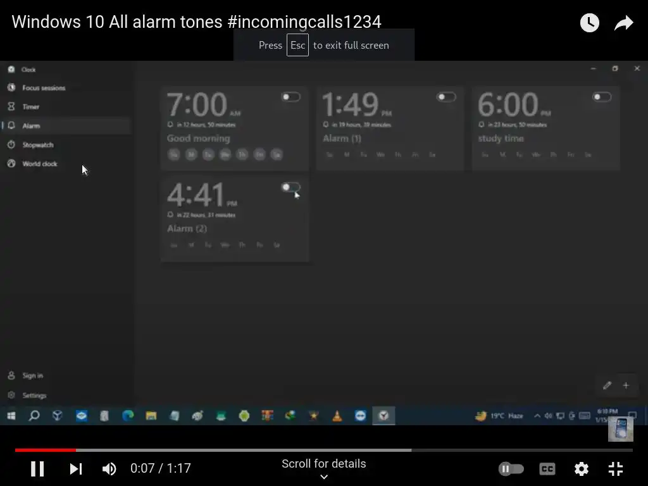Open the weather 19°C Haze widget
The height and width of the screenshot is (486, 648).
(499, 416)
